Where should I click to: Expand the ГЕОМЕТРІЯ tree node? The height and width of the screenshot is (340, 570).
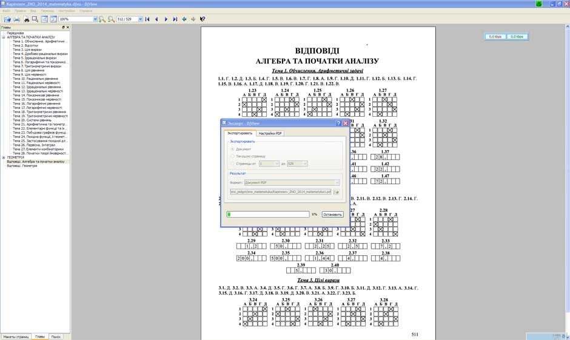pos(3,157)
